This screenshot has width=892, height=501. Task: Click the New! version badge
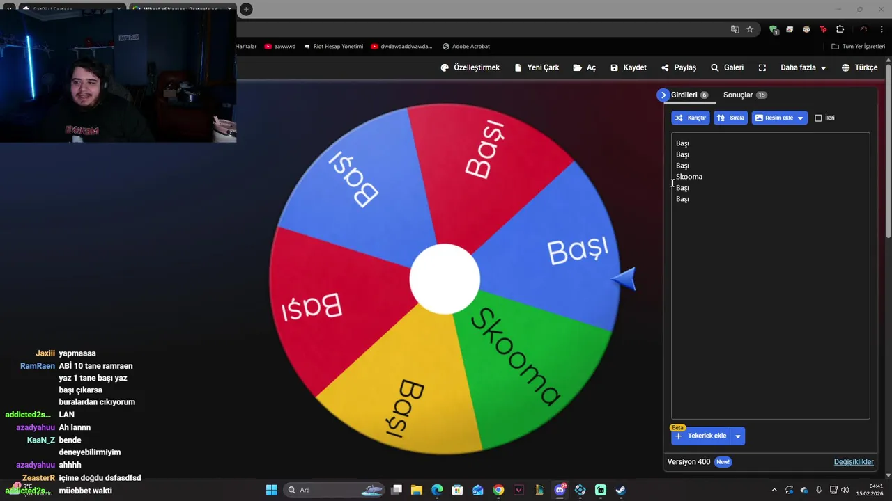(x=723, y=462)
